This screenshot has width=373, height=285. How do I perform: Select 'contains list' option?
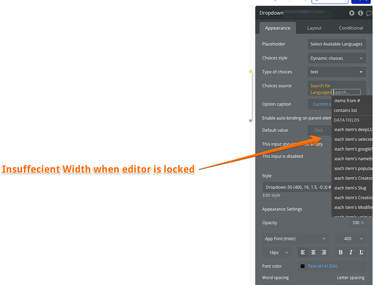tap(352, 111)
